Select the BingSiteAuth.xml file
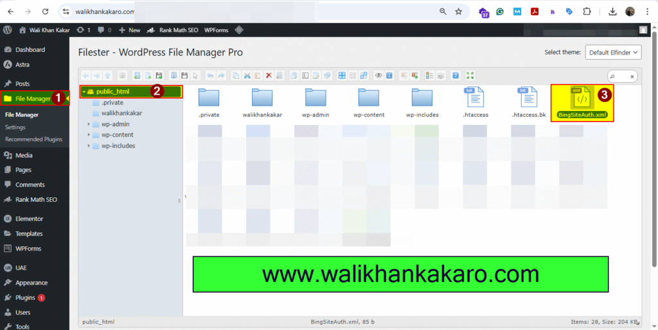658x330 pixels. 582,103
